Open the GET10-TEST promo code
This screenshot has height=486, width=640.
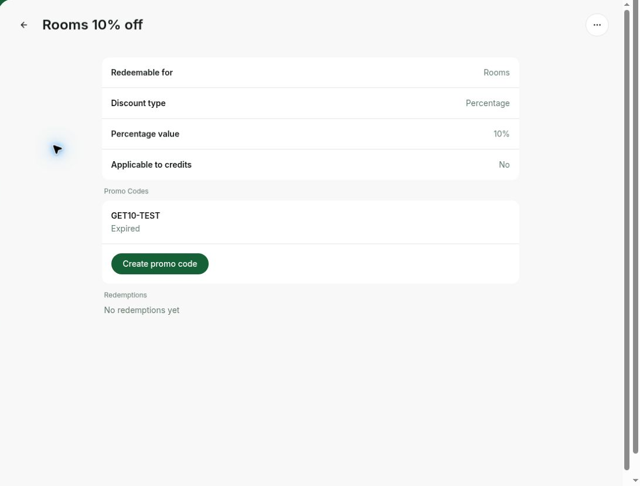tap(310, 222)
